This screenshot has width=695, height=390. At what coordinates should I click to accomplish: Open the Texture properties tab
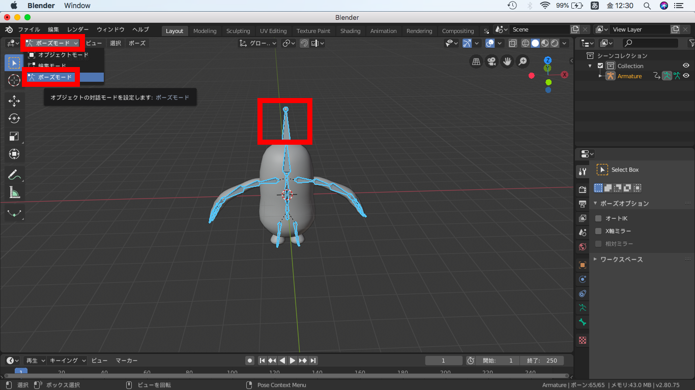pyautogui.click(x=583, y=340)
